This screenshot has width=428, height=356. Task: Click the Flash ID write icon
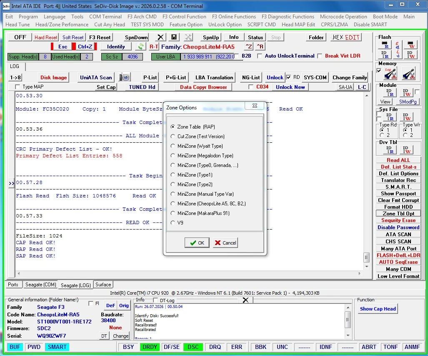[411, 54]
